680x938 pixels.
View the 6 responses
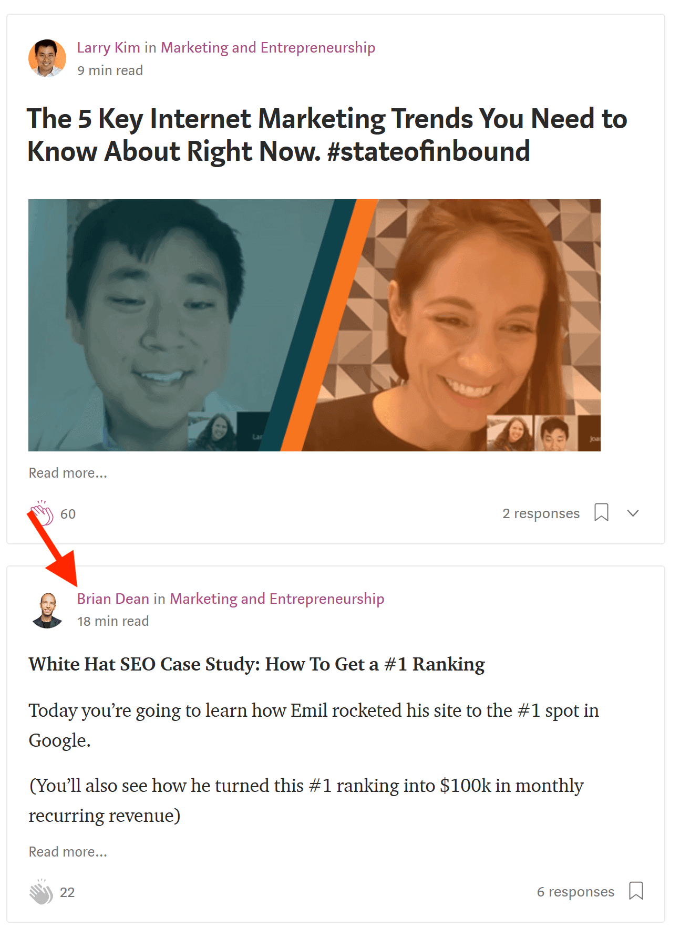575,892
